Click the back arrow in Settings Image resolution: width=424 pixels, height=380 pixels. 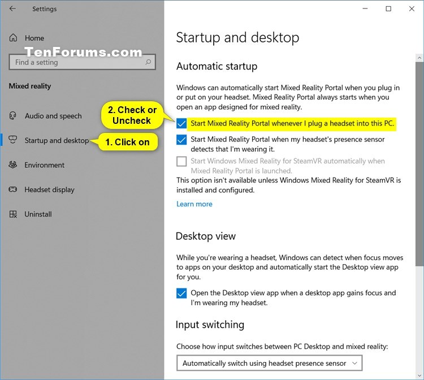[x=12, y=8]
